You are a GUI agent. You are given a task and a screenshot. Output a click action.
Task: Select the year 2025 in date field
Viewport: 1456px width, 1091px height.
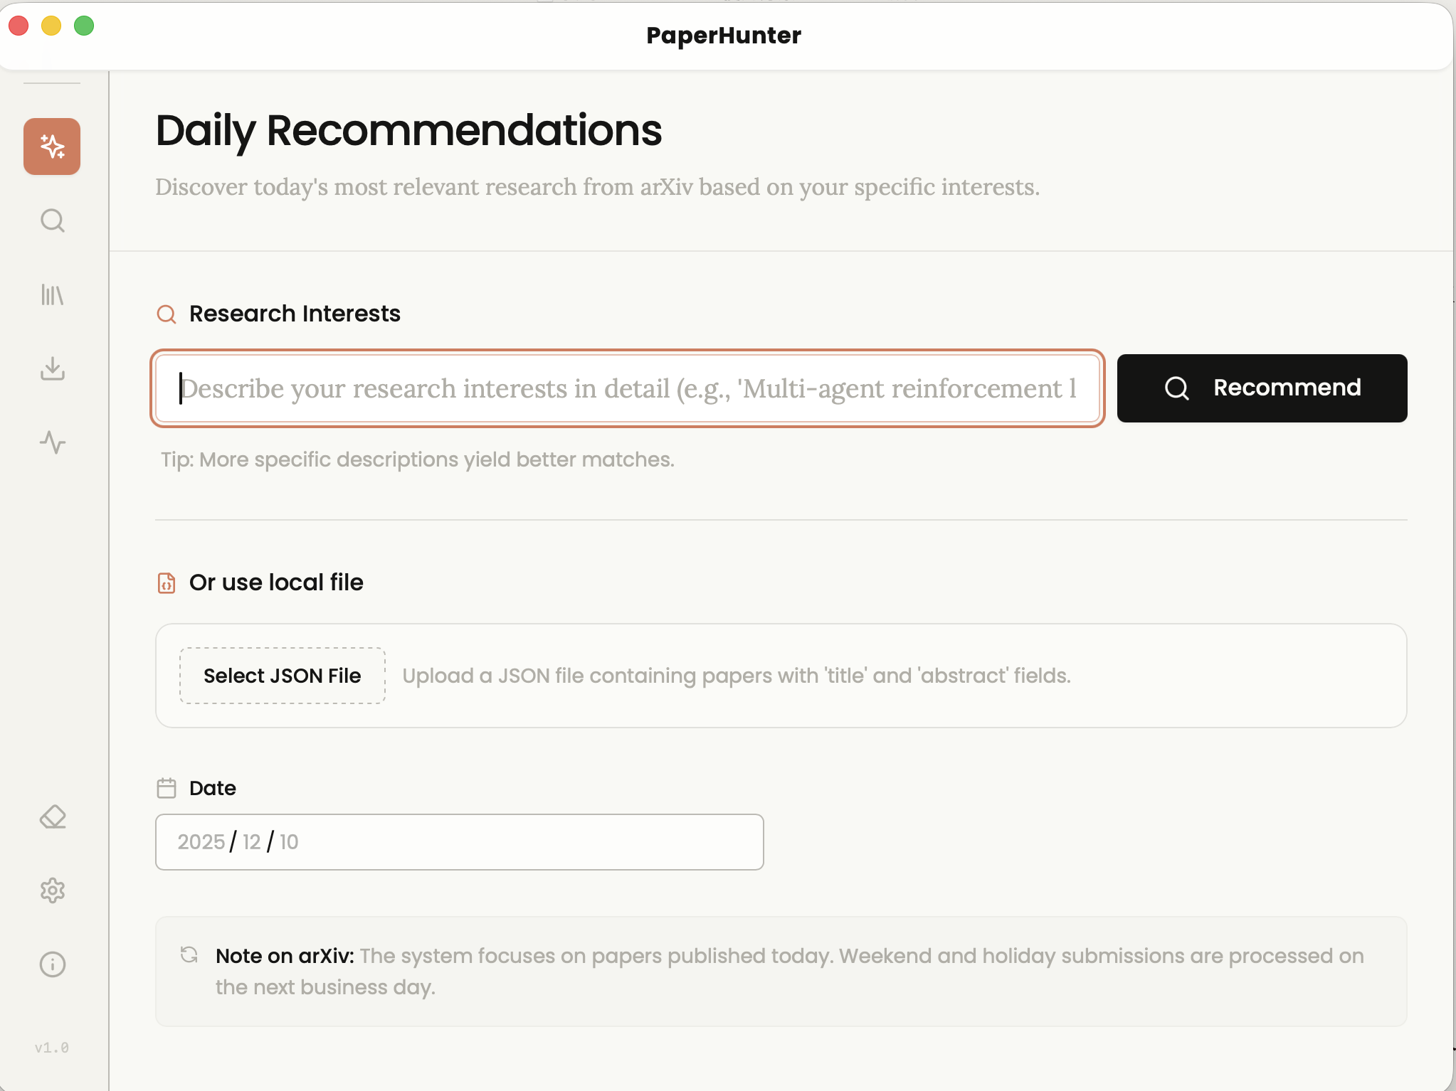(x=201, y=842)
